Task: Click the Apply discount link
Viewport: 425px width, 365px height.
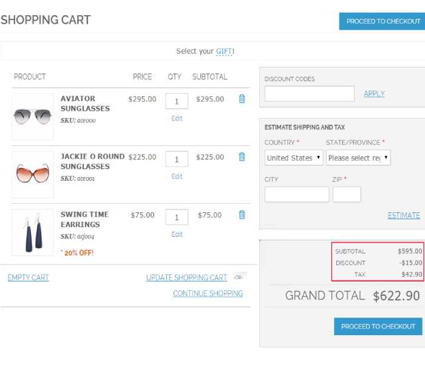Action: (374, 94)
